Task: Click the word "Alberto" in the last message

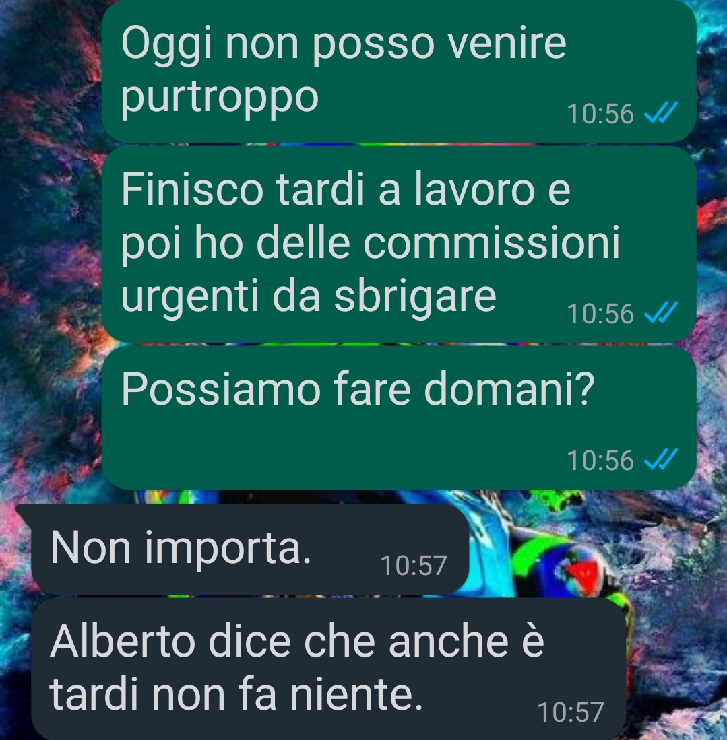Action: pos(123,641)
